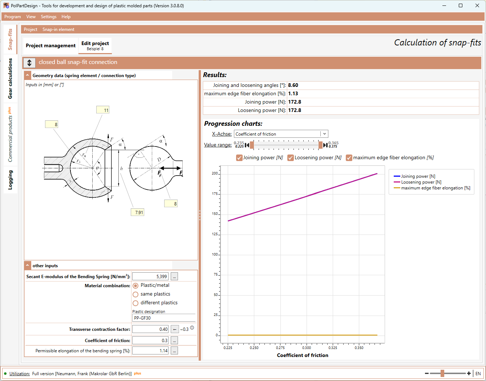The width and height of the screenshot is (486, 381).
Task: Open X-Achse Coefficient of friction dropdown
Action: click(281, 134)
